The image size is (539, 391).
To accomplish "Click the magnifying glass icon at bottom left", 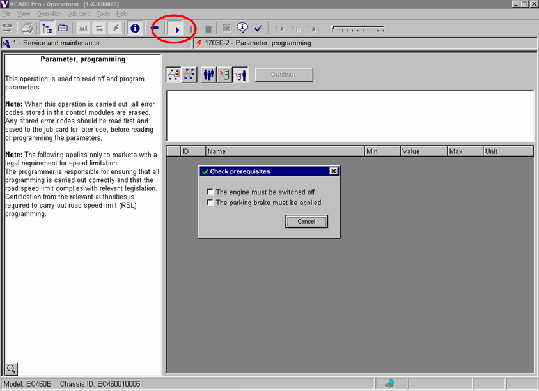I will tap(12, 369).
